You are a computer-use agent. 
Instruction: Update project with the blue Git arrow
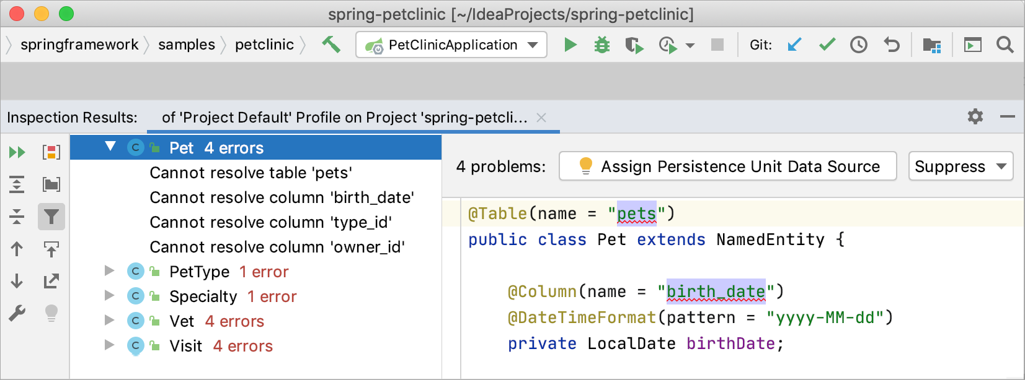click(794, 45)
